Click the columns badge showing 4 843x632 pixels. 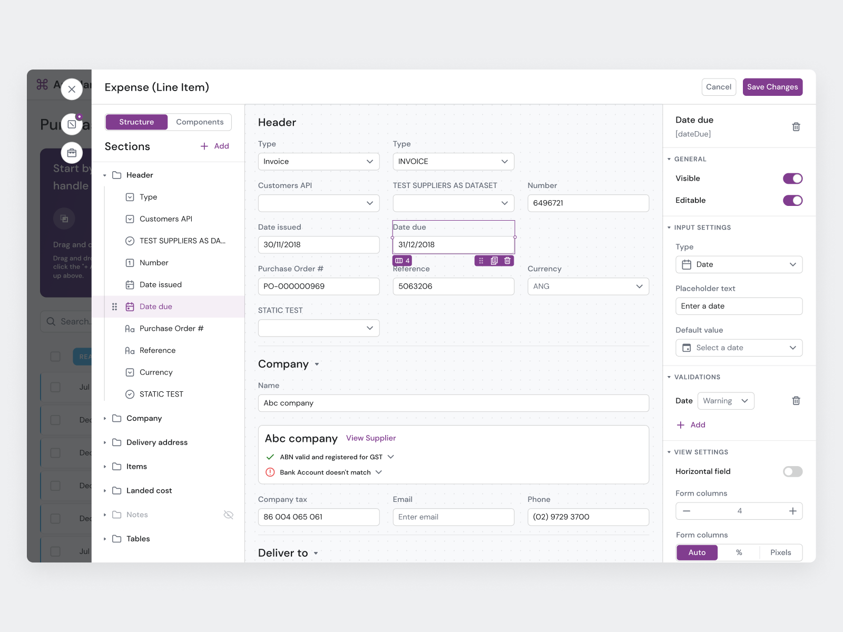coord(403,261)
